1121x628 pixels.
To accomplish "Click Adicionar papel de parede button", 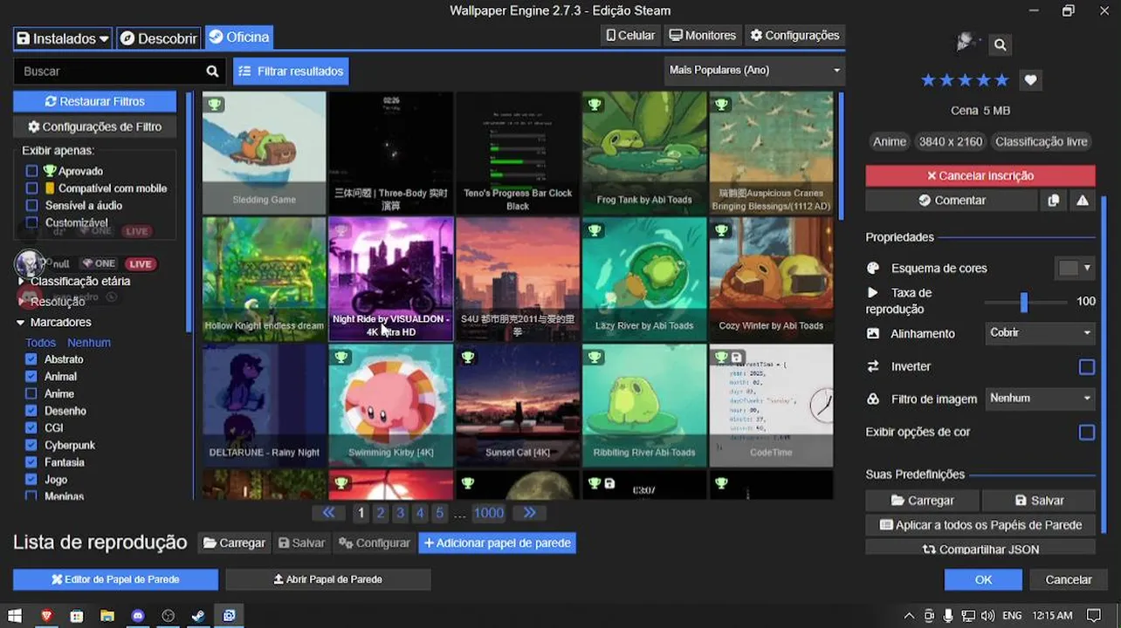I will click(x=497, y=543).
